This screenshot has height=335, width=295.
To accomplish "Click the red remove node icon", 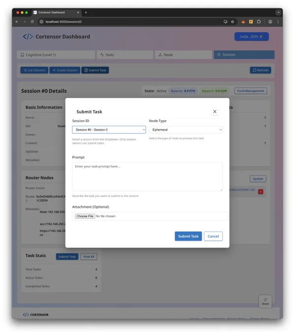I will (x=261, y=192).
